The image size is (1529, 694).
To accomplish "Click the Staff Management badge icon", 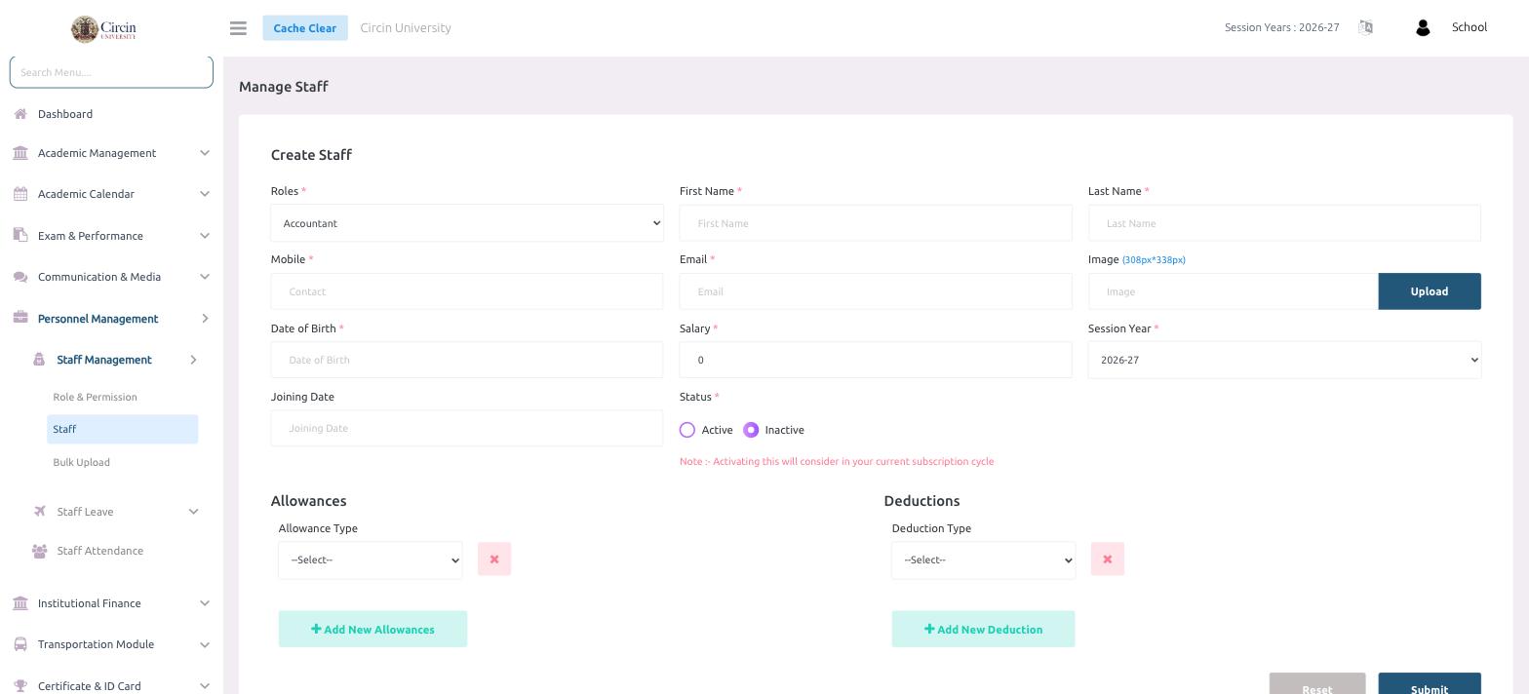I will pos(39,360).
